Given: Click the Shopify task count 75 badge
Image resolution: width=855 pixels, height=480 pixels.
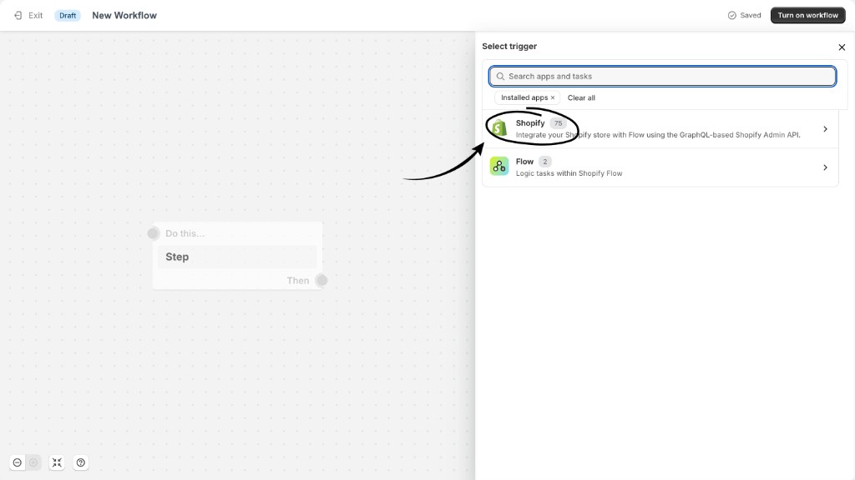Looking at the screenshot, I should pyautogui.click(x=558, y=123).
